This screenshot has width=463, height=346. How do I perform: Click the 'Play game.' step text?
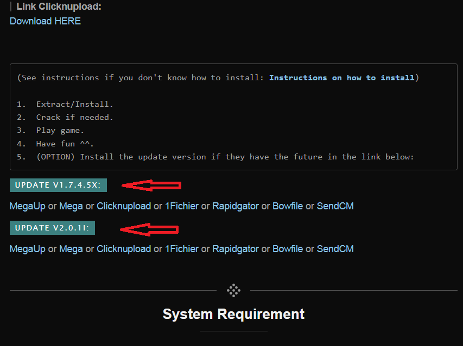pyautogui.click(x=60, y=131)
